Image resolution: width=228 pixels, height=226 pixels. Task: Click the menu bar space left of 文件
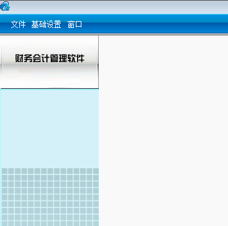[x=5, y=25]
